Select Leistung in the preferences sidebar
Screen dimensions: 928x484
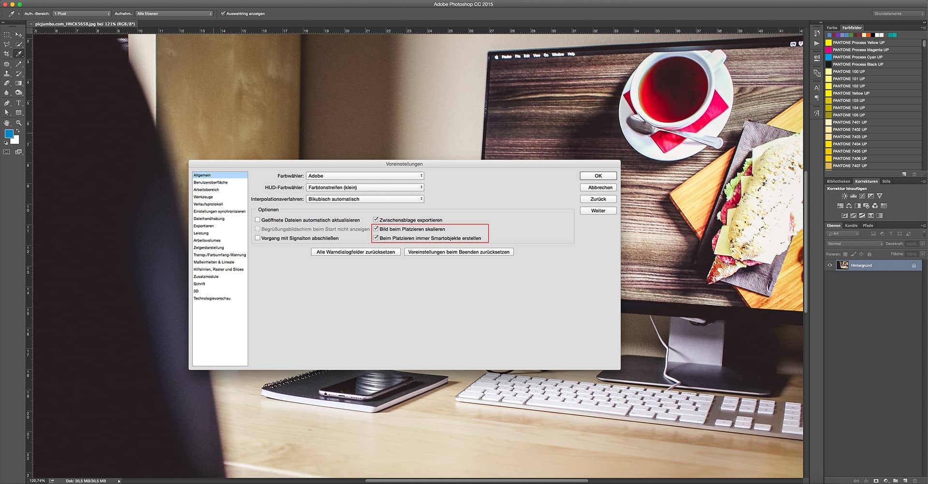(x=202, y=233)
